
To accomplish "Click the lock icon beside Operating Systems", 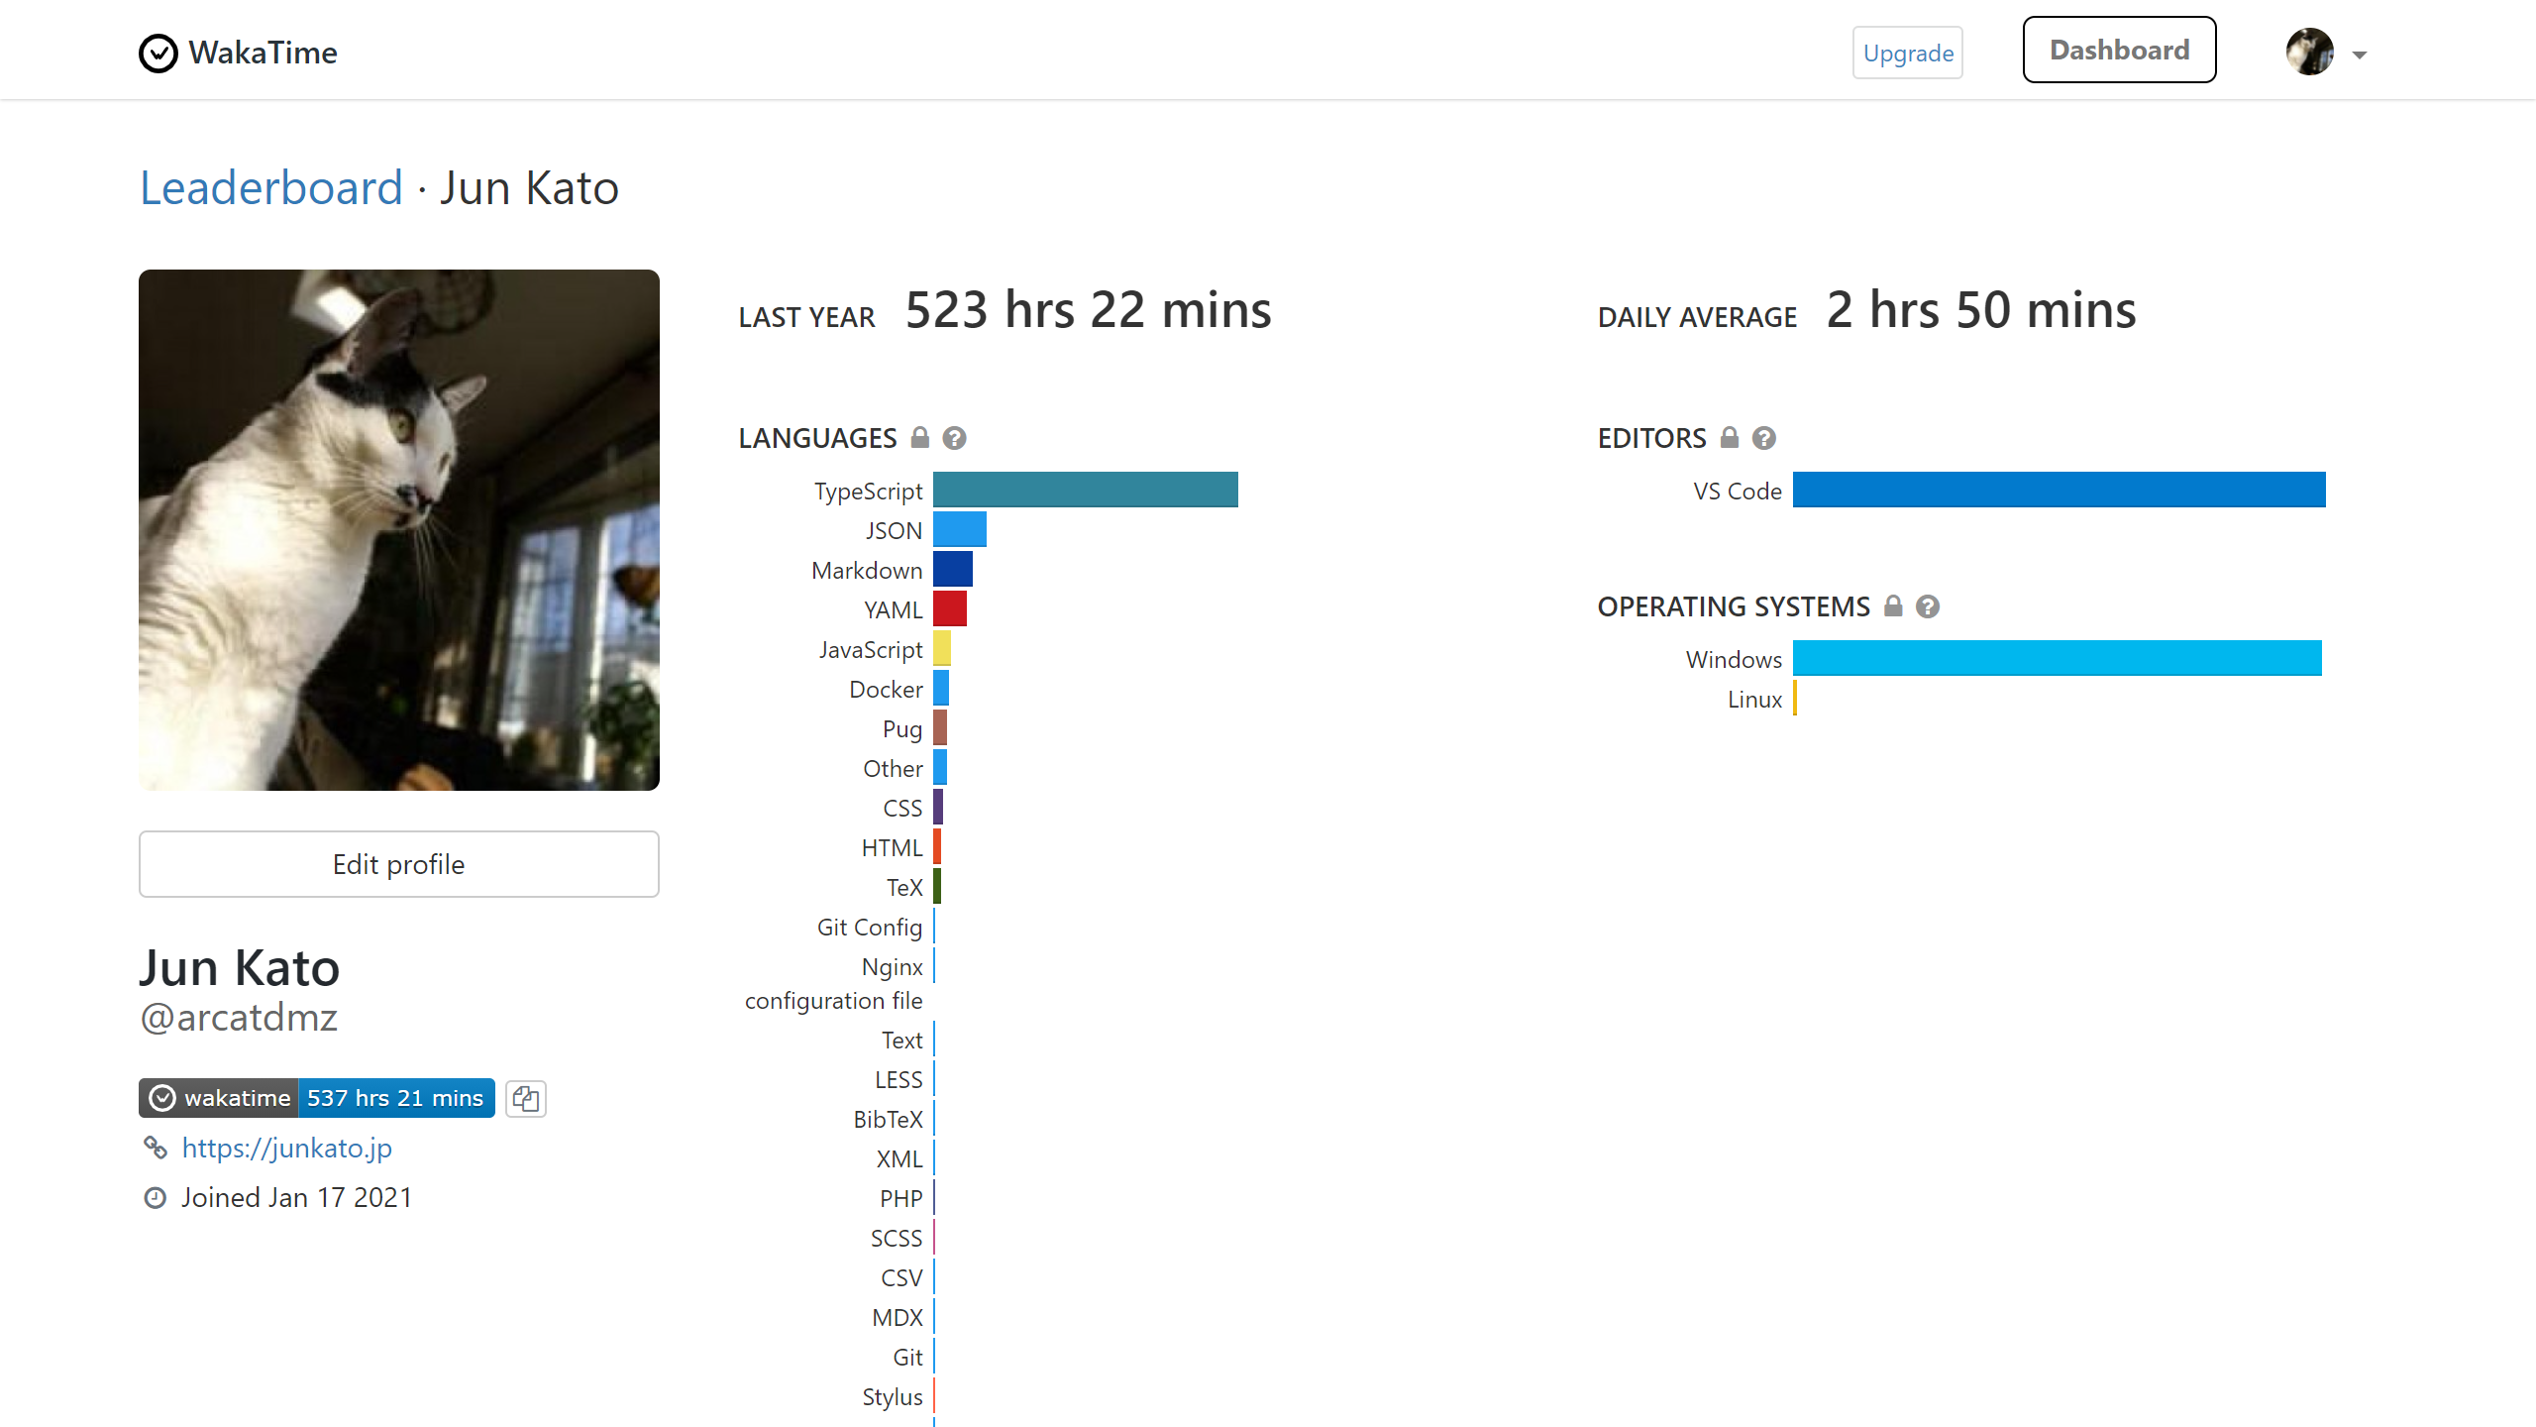I will (x=1893, y=605).
